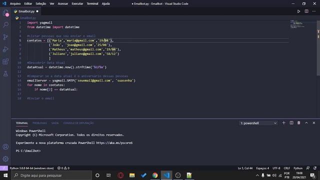Run the Python file with play icon
Image resolution: width=320 pixels, height=180 pixels.
298,11
